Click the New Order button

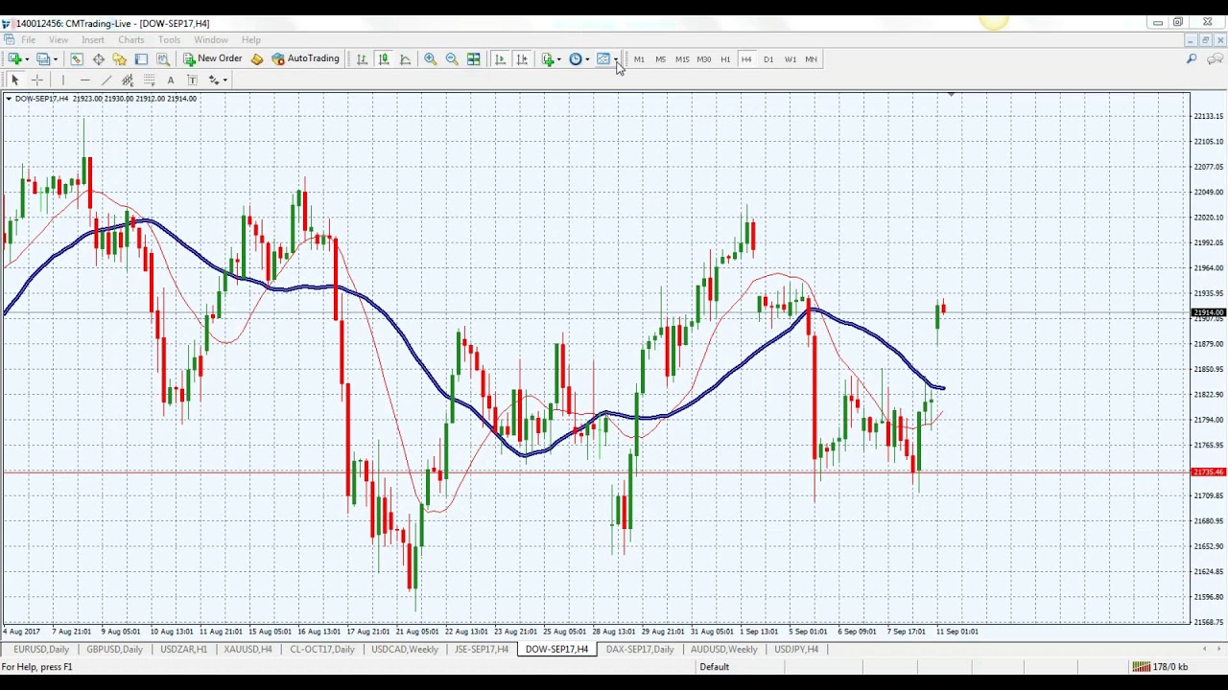[213, 59]
